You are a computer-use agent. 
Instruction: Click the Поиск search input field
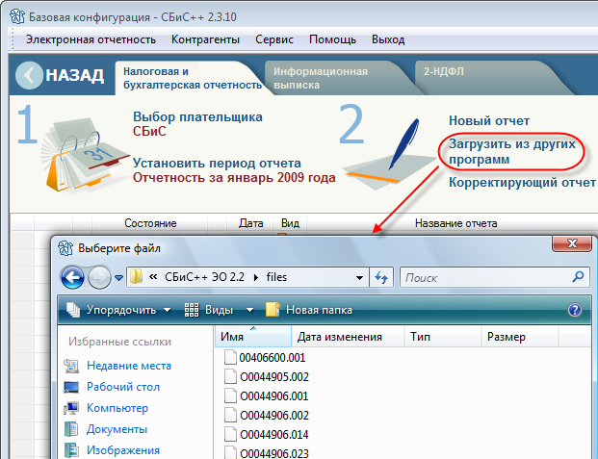tap(484, 277)
